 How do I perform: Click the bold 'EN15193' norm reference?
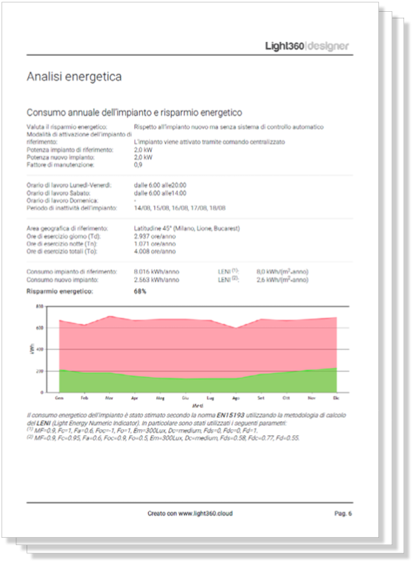pyautogui.click(x=230, y=415)
